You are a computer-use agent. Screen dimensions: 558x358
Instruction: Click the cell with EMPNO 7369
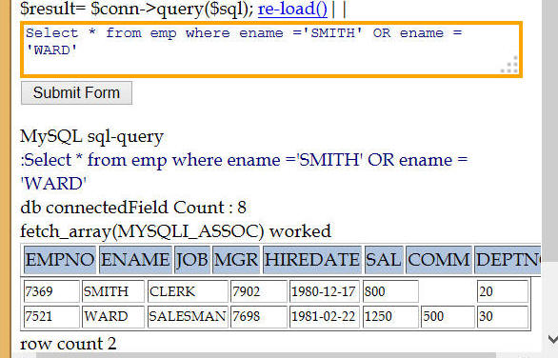[51, 291]
